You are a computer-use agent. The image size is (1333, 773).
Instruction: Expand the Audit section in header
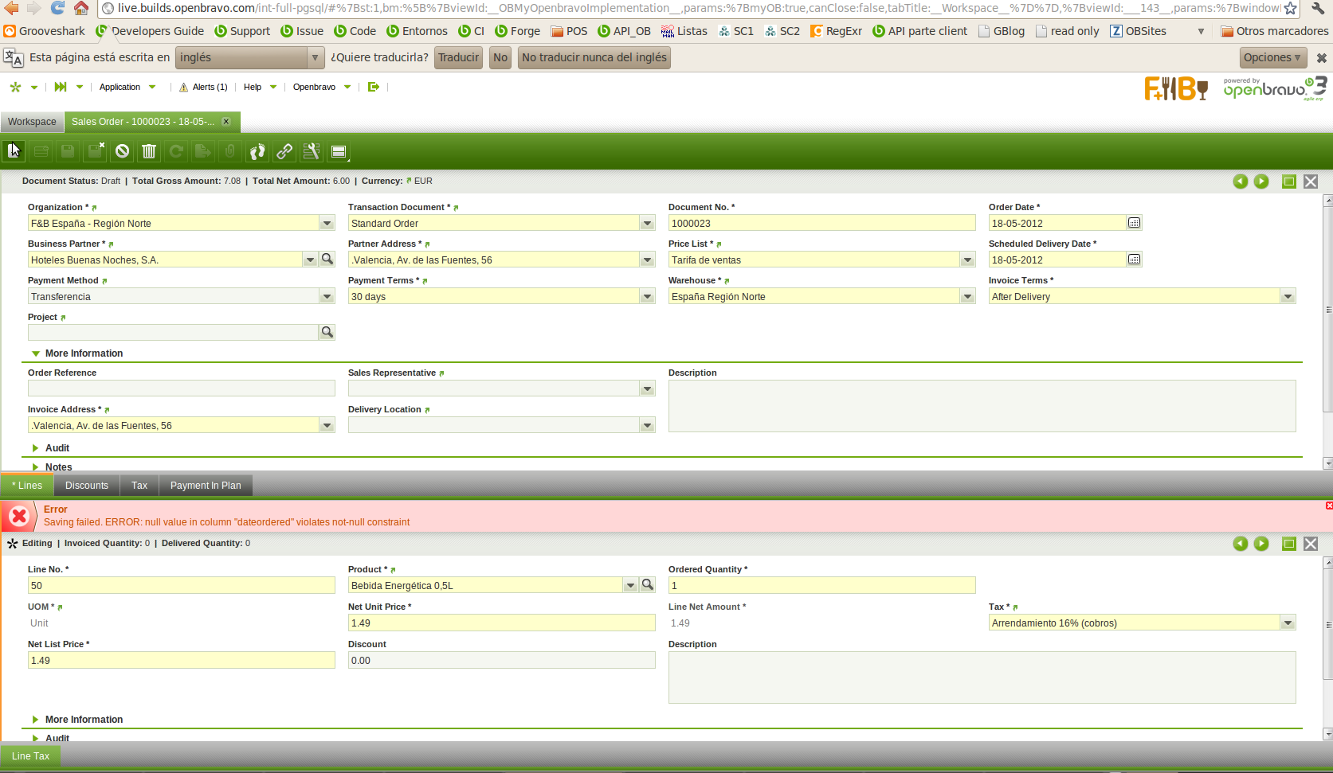point(57,448)
